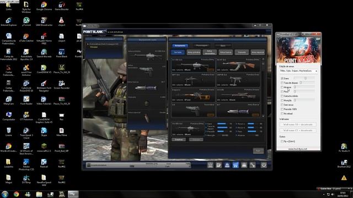Open Point Blank desktop shortcut

(x=61, y=53)
